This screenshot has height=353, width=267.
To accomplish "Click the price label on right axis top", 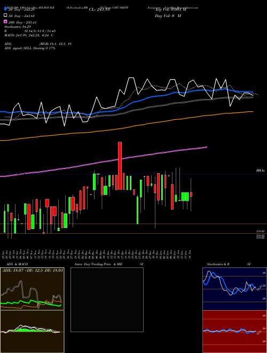I will click(x=261, y=171).
